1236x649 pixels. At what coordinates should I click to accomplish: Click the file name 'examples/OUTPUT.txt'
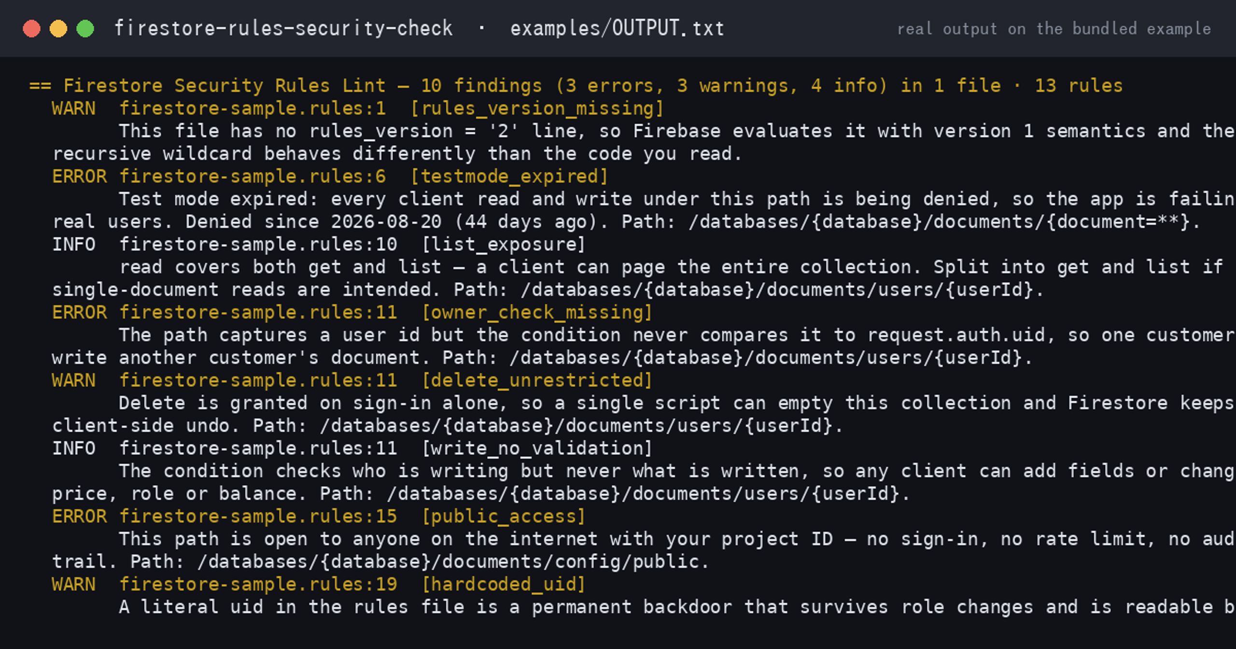618,28
